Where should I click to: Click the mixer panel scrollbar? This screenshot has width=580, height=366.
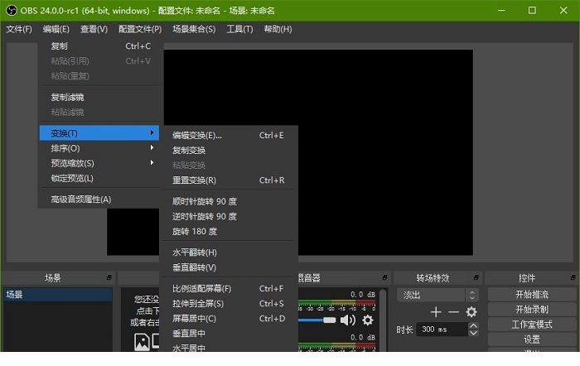pyautogui.click(x=383, y=320)
